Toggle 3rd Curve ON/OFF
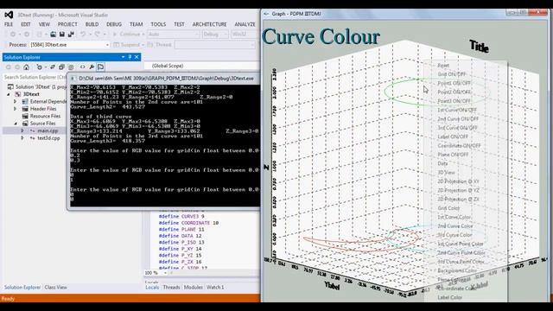The image size is (553, 311). point(457,128)
